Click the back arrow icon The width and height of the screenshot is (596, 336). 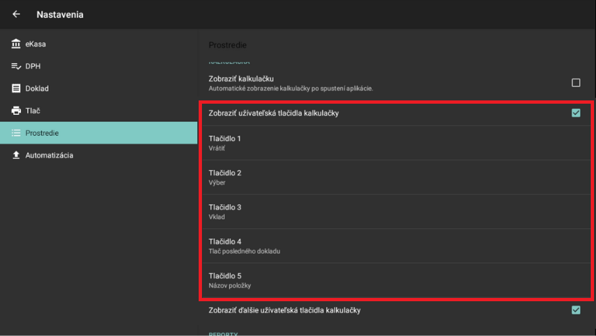coord(16,14)
